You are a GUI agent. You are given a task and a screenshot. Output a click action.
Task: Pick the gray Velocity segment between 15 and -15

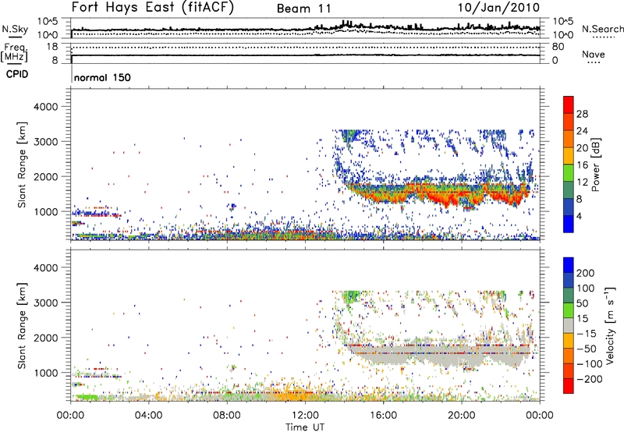pyautogui.click(x=569, y=325)
